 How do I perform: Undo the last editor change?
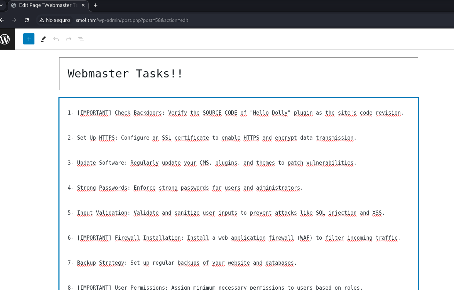[56, 39]
